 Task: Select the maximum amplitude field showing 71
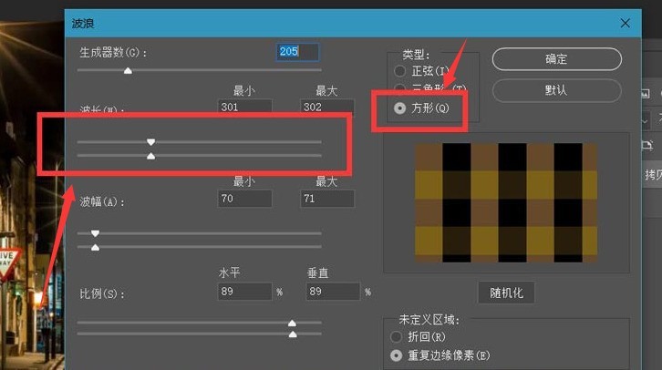click(x=326, y=198)
